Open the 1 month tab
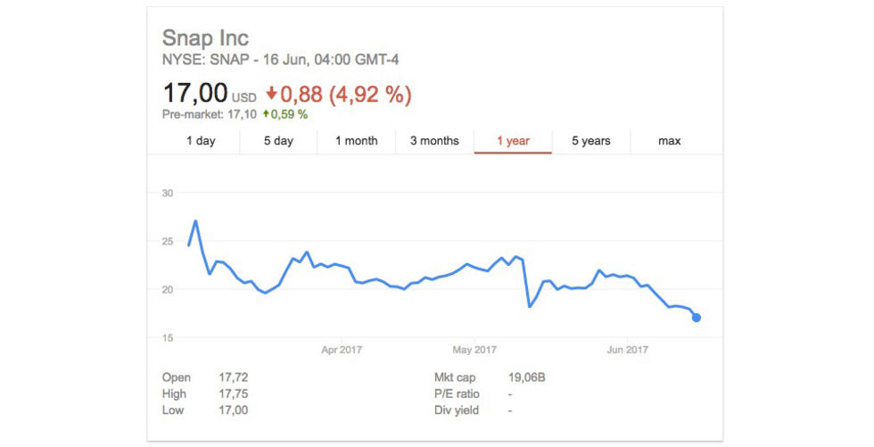This screenshot has height=447, width=874. (357, 141)
